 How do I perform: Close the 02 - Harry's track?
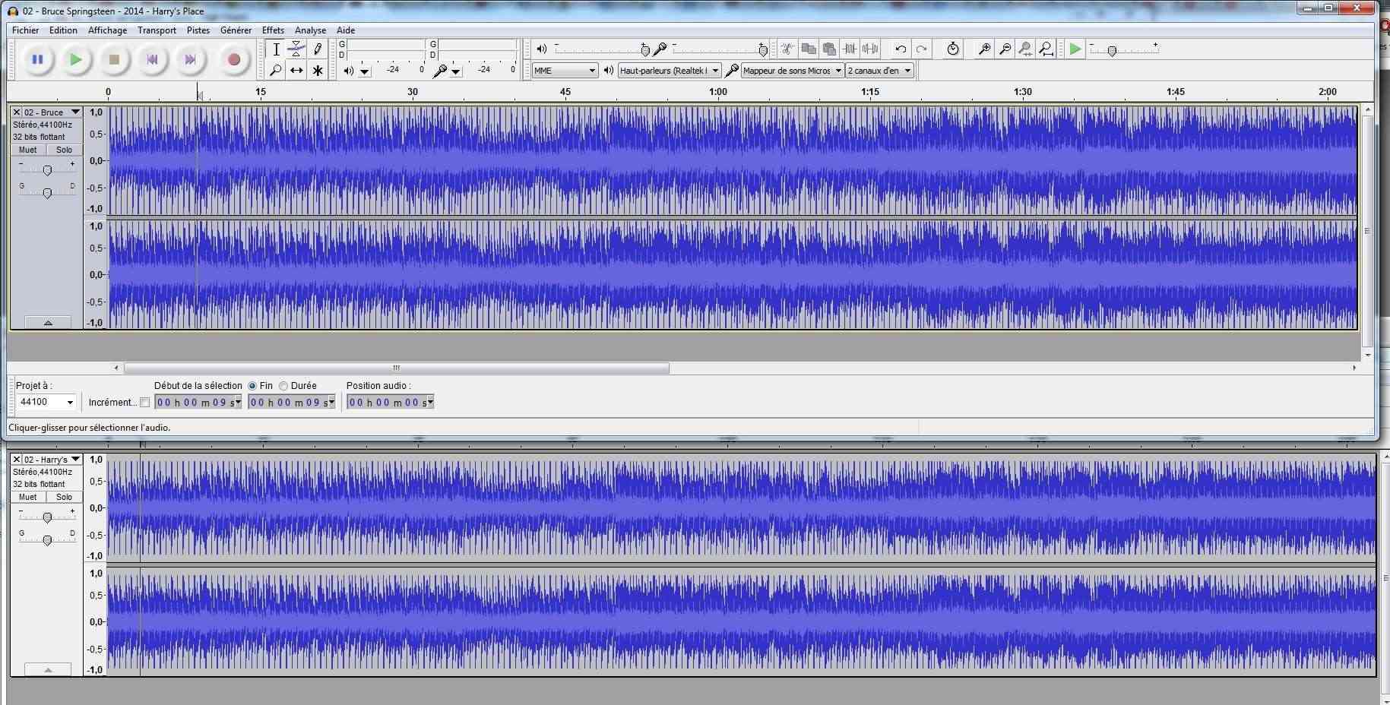click(17, 459)
